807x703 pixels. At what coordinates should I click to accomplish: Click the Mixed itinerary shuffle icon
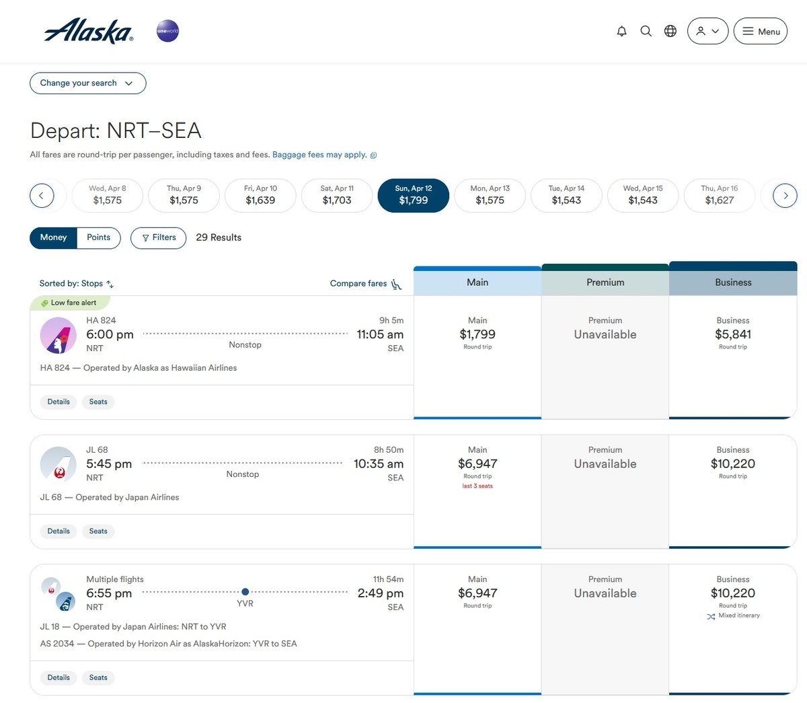point(711,616)
